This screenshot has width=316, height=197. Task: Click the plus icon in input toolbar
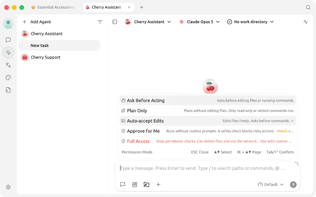point(158,184)
